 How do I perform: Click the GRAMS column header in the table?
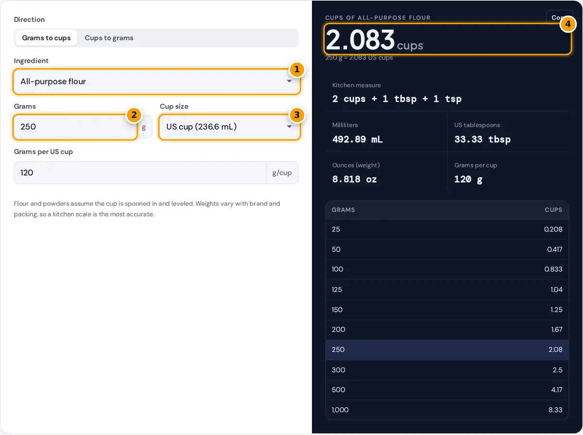343,210
